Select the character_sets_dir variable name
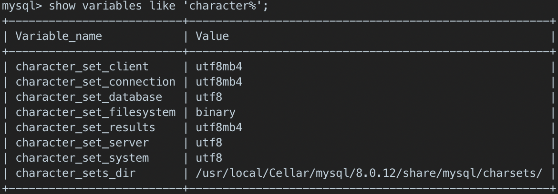558x194 pixels. pyautogui.click(x=75, y=173)
